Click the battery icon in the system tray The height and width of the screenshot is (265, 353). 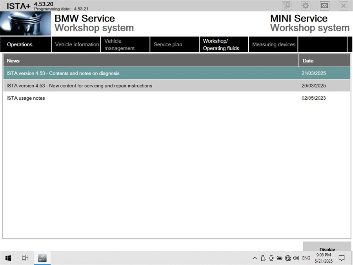(x=280, y=258)
